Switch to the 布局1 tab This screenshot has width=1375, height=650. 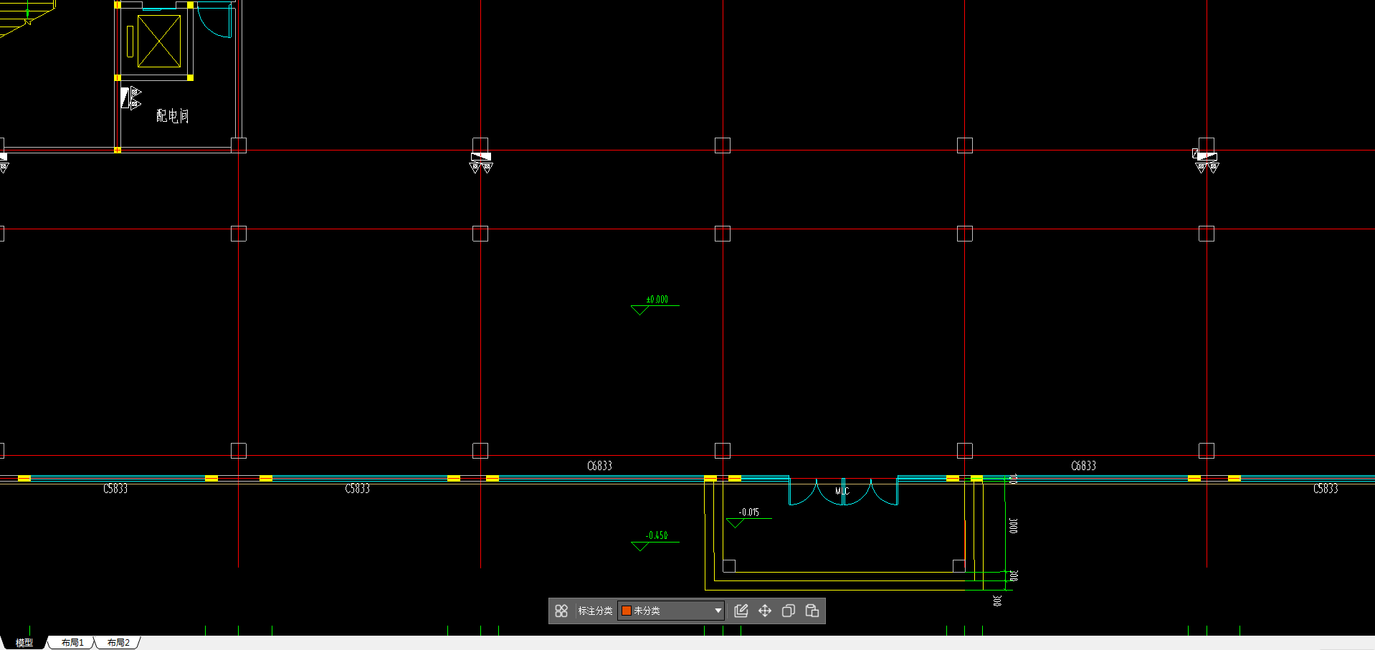(x=72, y=643)
